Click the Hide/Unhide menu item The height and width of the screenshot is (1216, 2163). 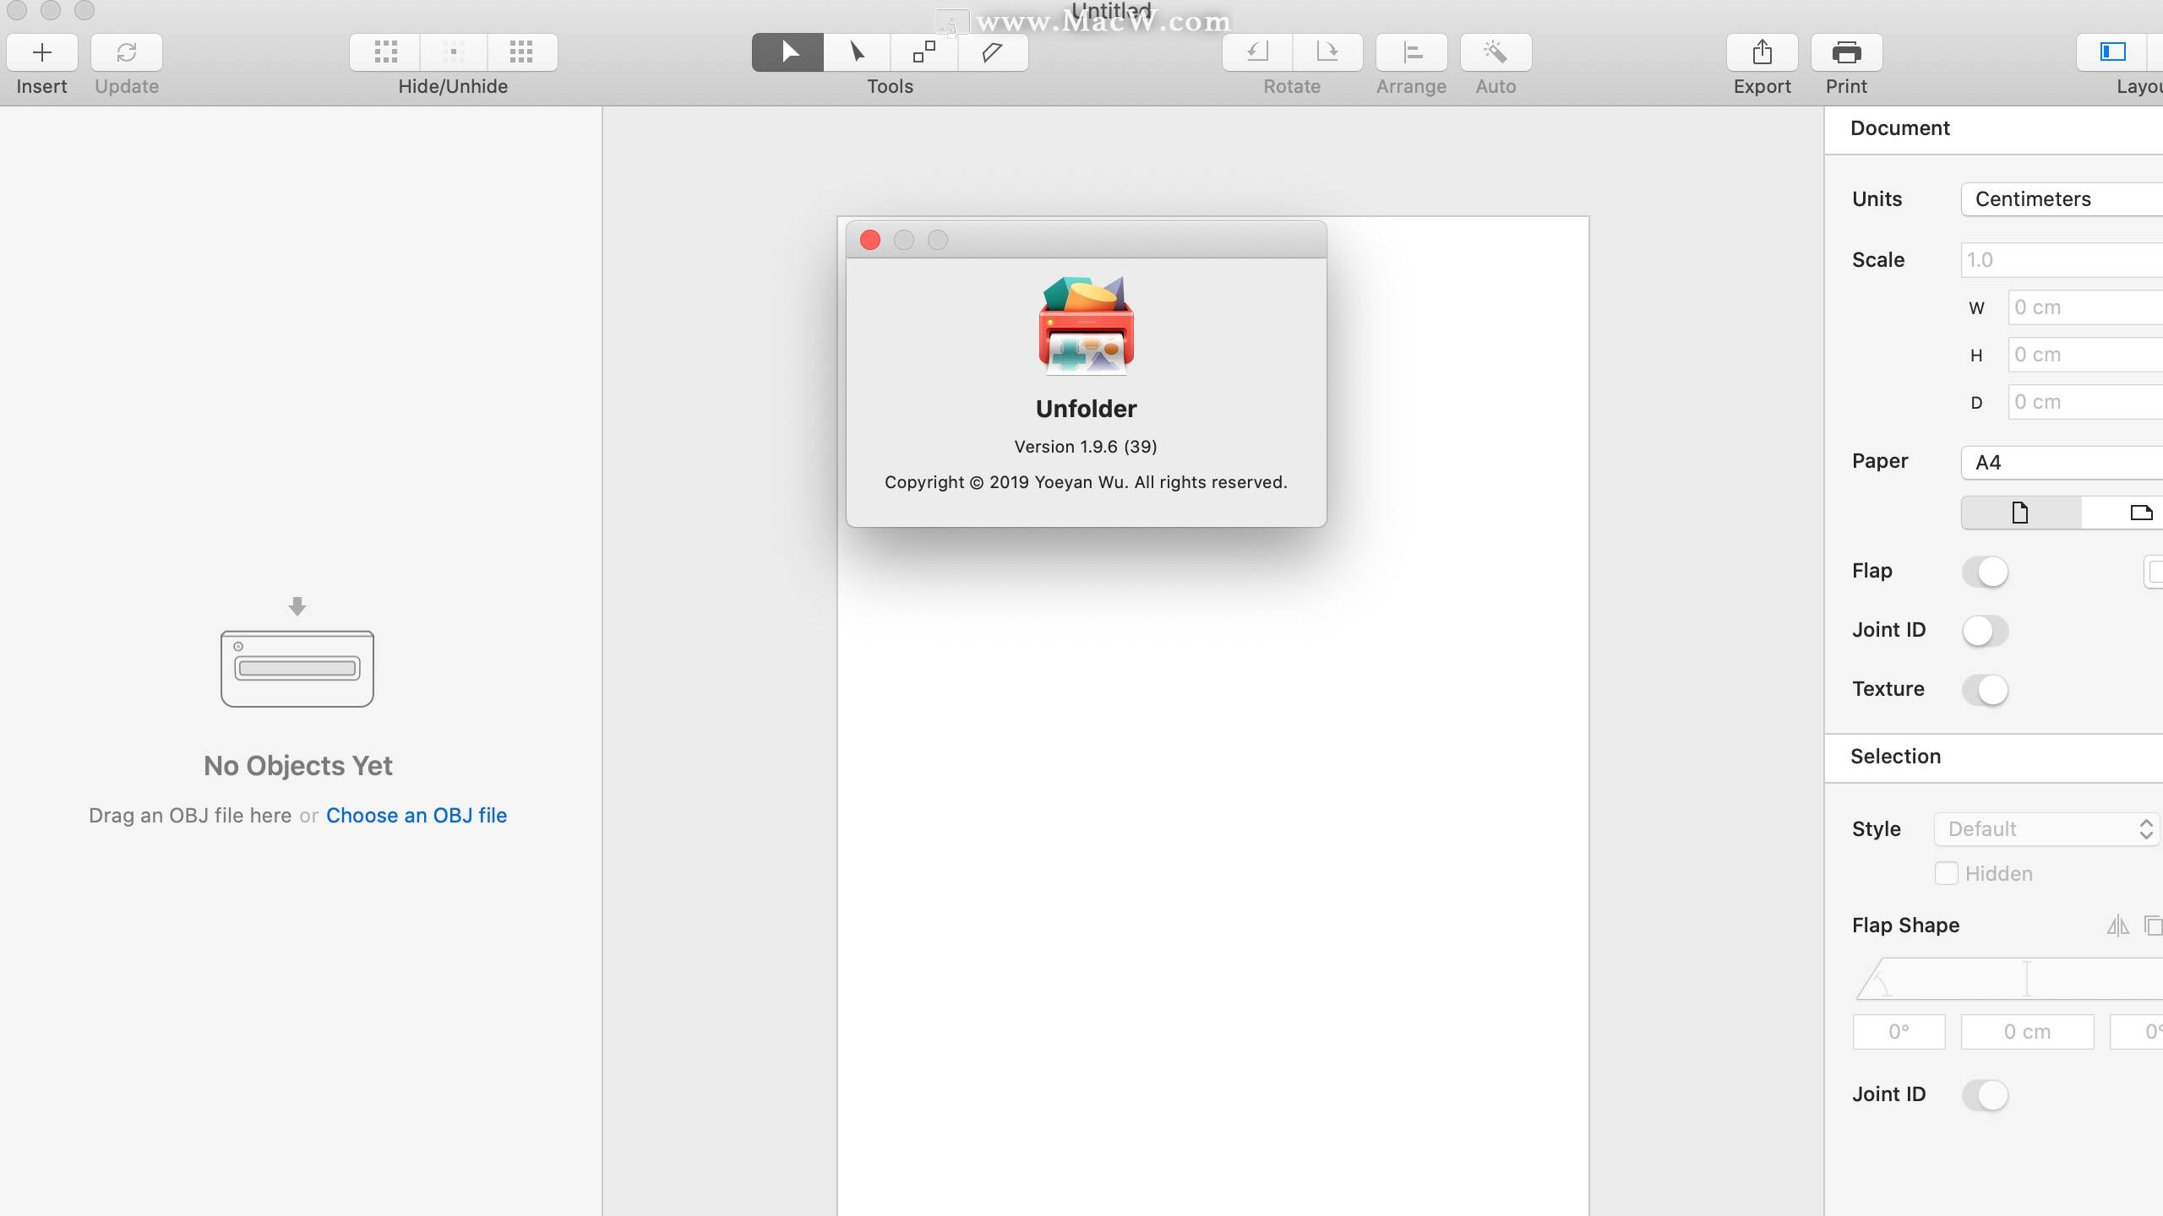coord(452,52)
